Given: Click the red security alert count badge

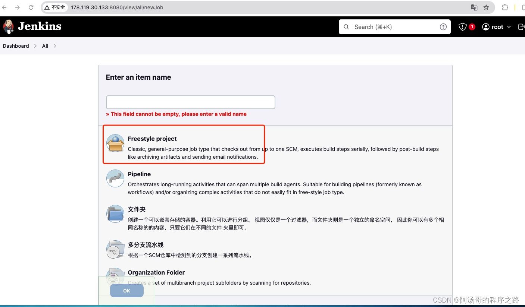Looking at the screenshot, I should [x=472, y=27].
